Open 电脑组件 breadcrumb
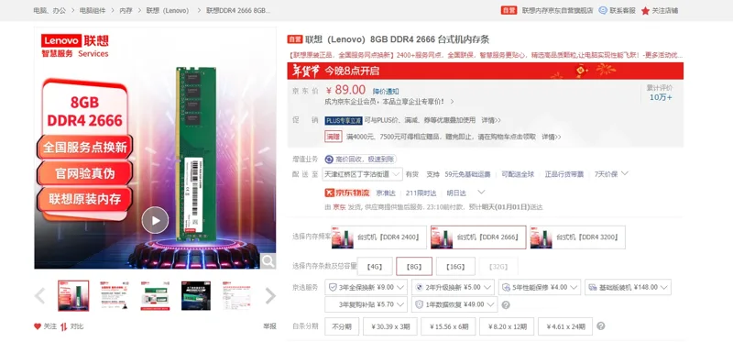This screenshot has width=733, height=342. pos(93,10)
